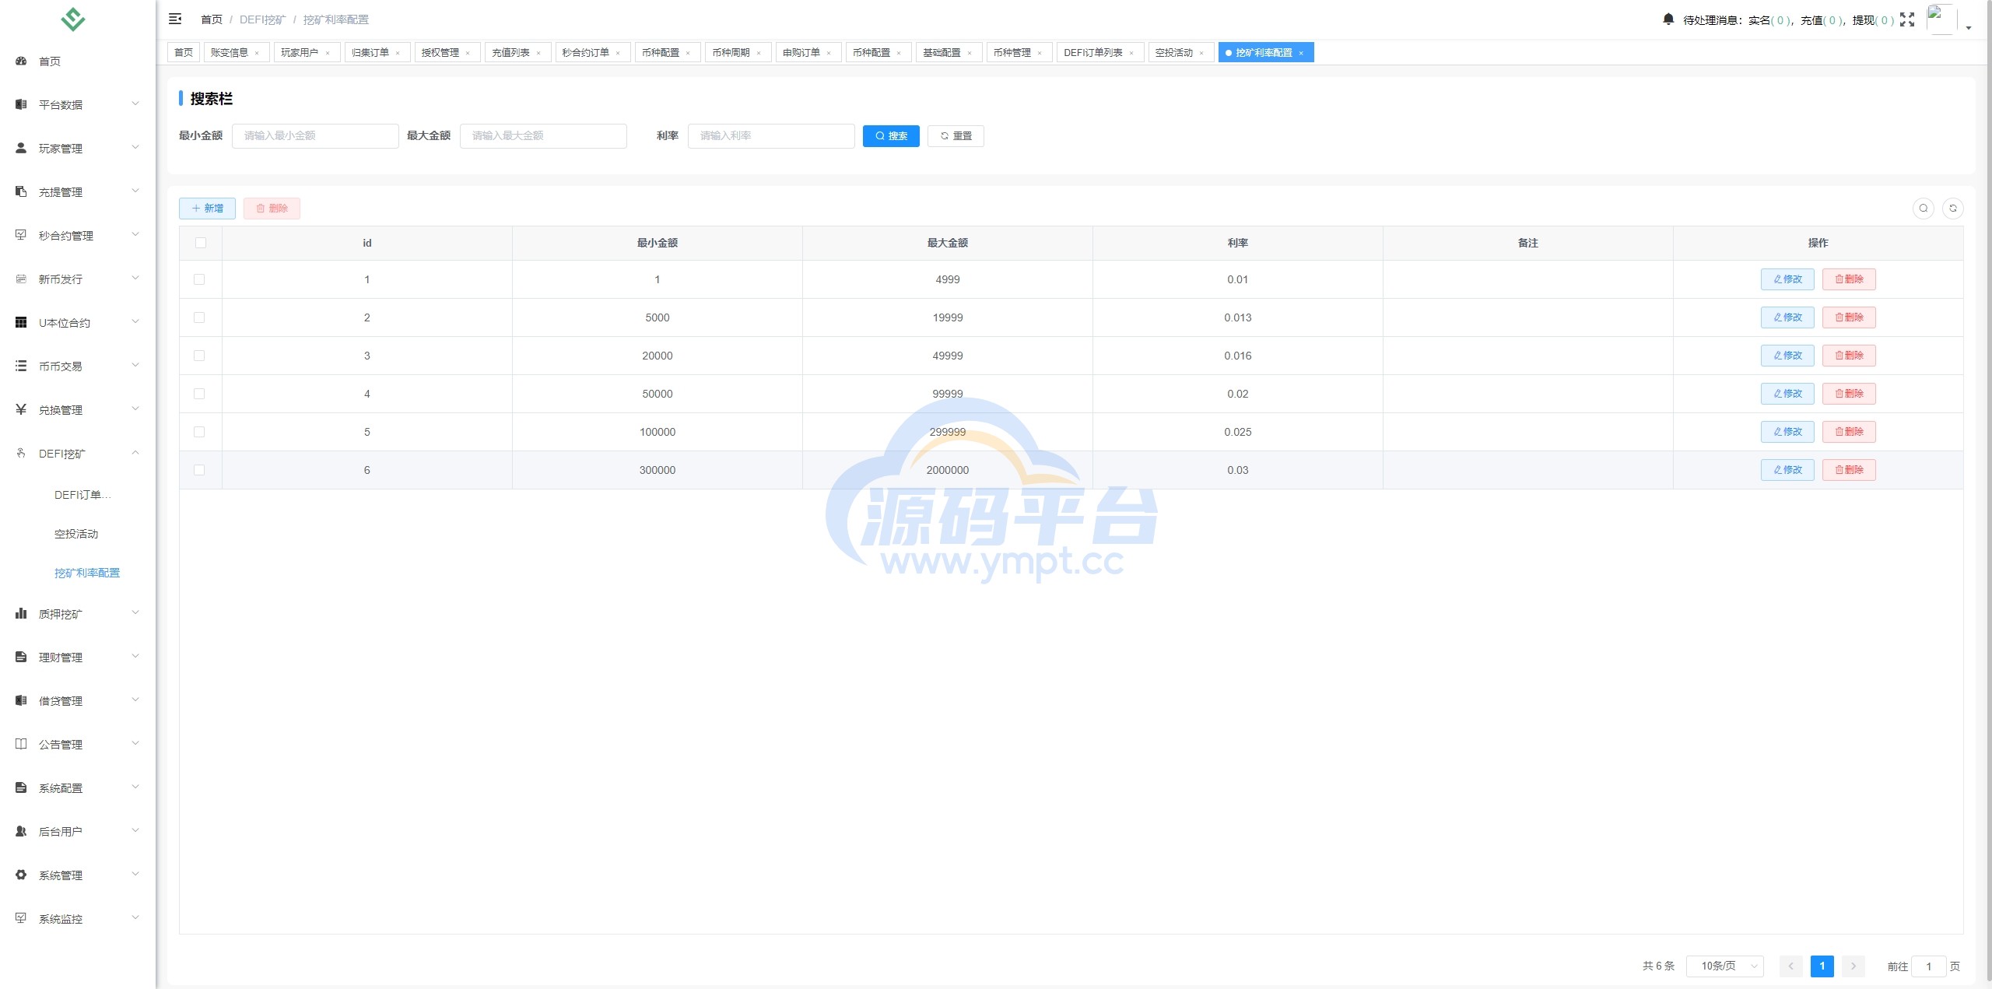The image size is (1992, 989).
Task: Expand the 新币发行 sidebar menu
Action: [78, 279]
